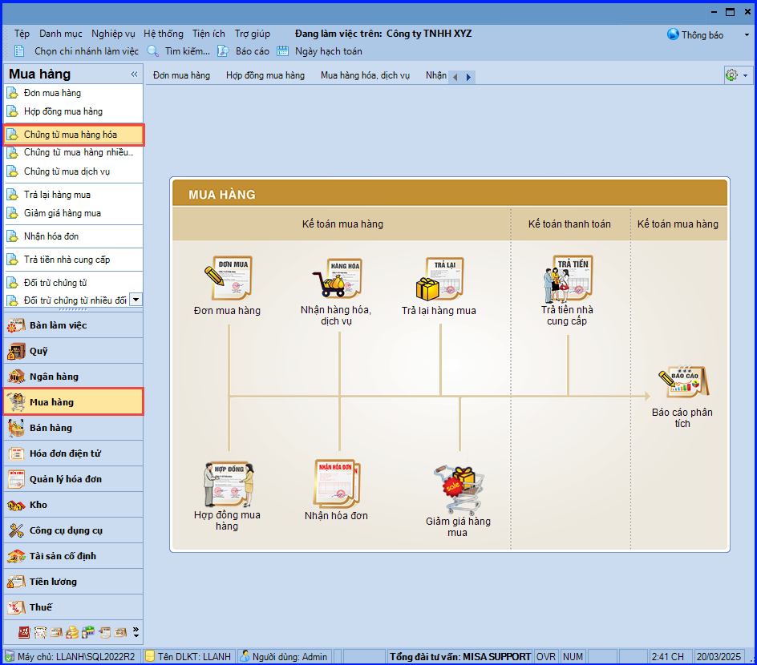The width and height of the screenshot is (757, 665).
Task: Collapse the Mua hàng sidebar panel
Action: 134,75
